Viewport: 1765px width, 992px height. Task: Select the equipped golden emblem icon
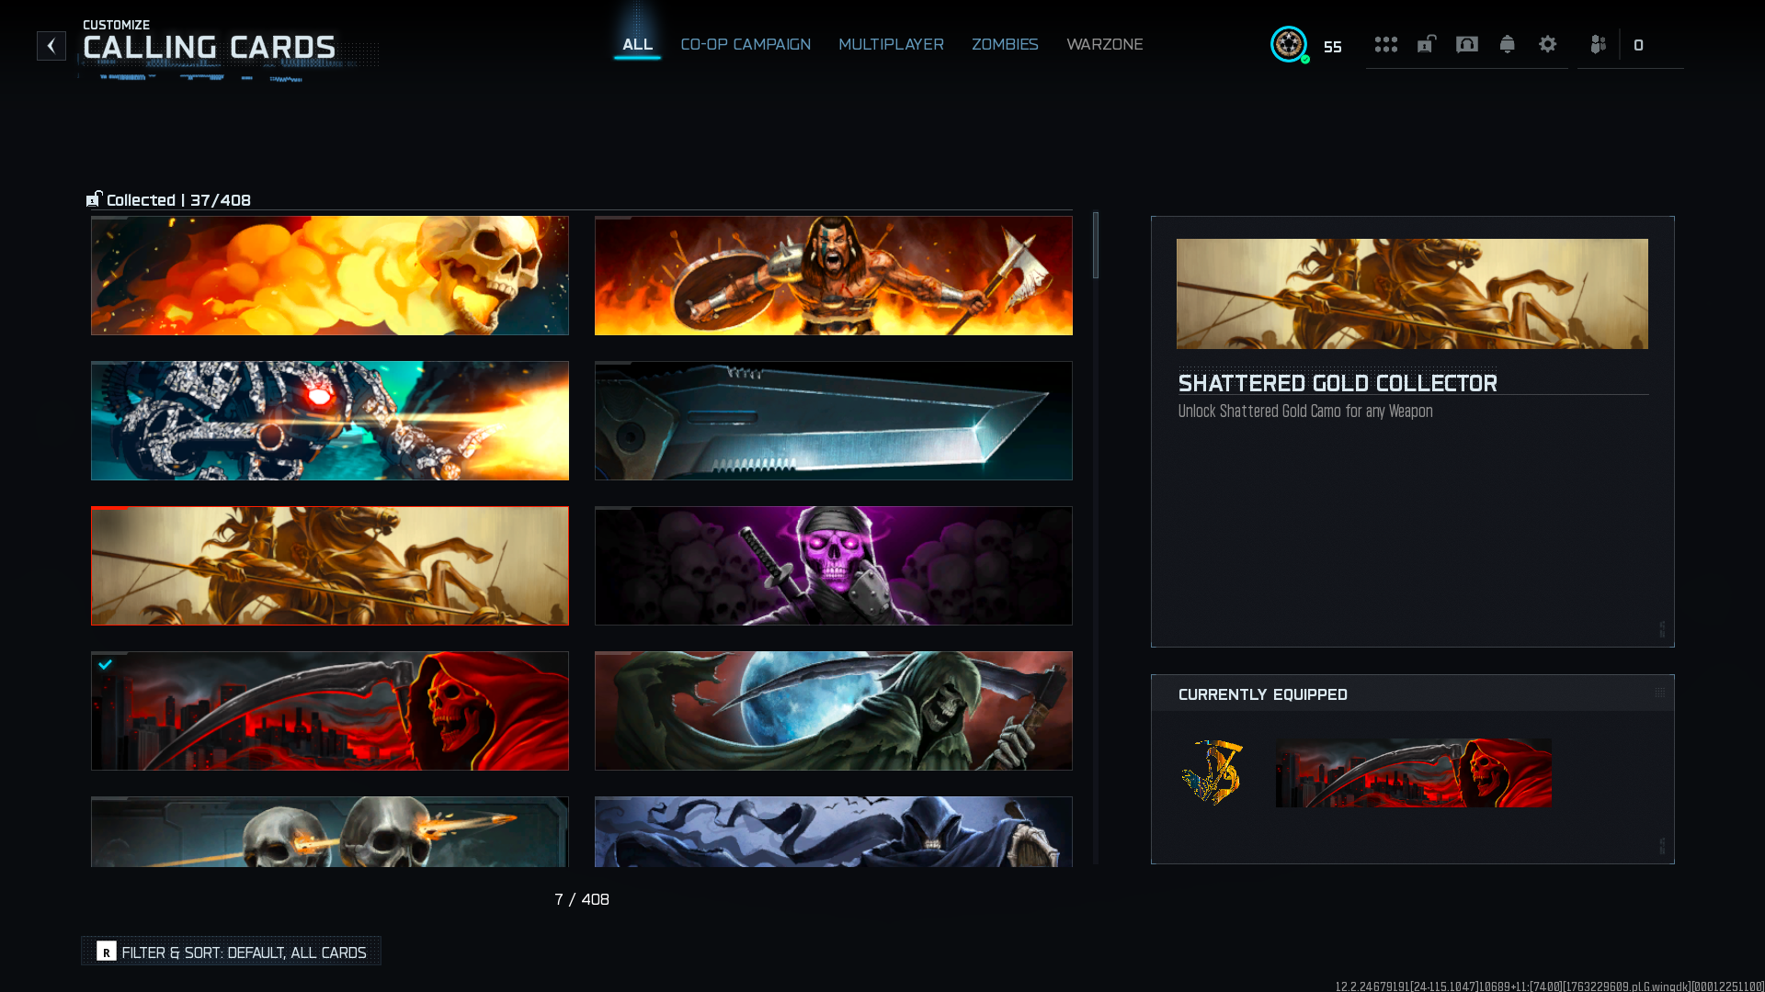(x=1213, y=772)
